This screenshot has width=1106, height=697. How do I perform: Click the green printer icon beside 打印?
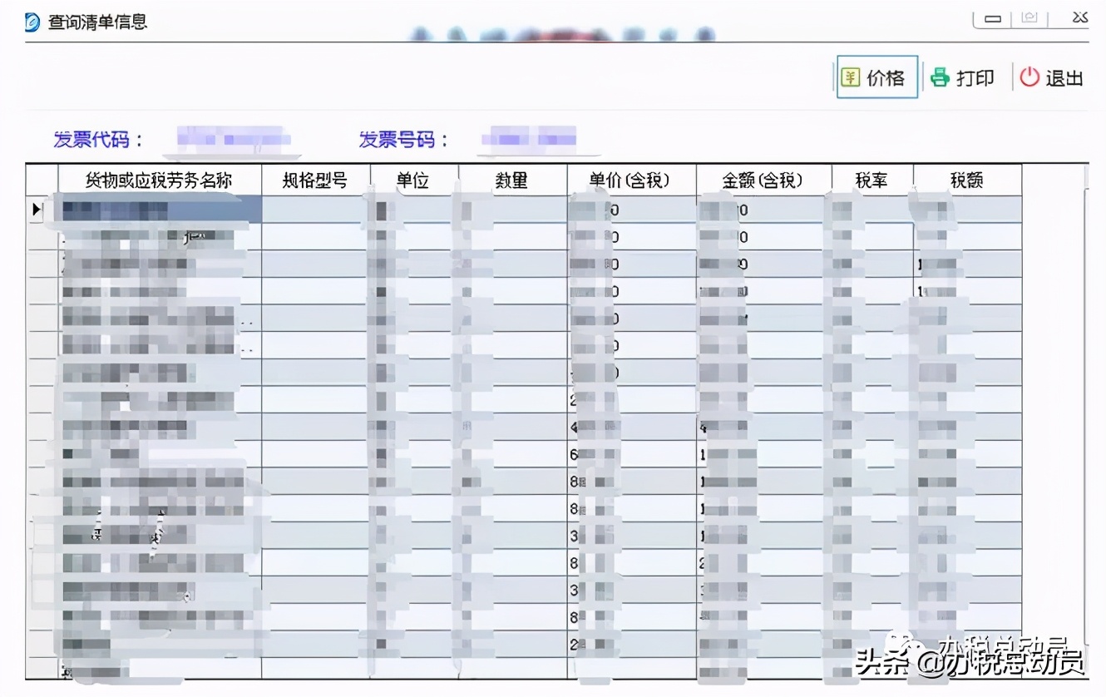[x=939, y=76]
